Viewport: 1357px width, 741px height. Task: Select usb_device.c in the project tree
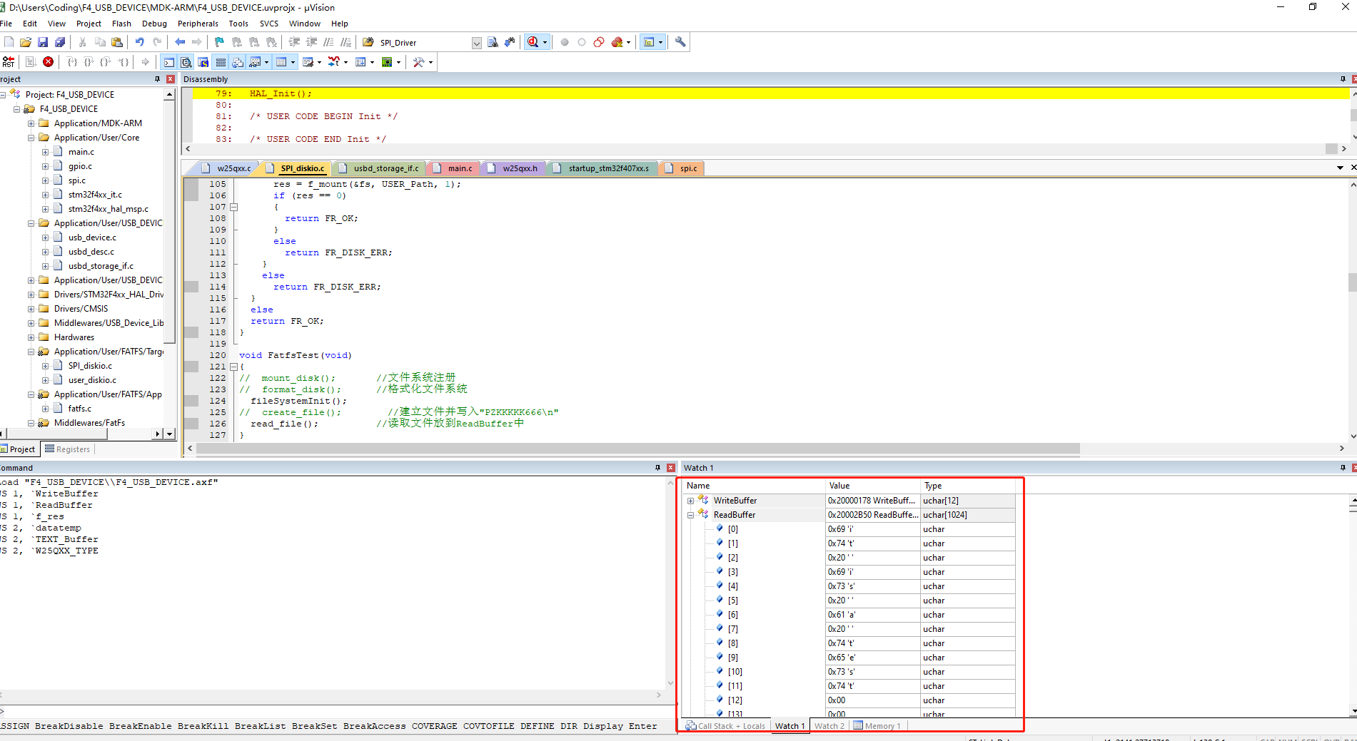[92, 237]
